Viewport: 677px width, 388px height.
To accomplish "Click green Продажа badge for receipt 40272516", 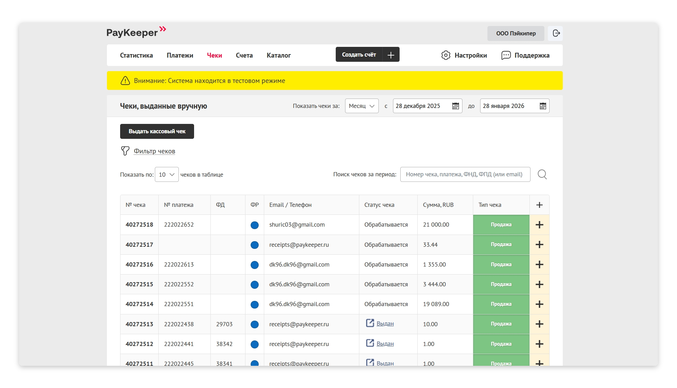I will click(501, 264).
